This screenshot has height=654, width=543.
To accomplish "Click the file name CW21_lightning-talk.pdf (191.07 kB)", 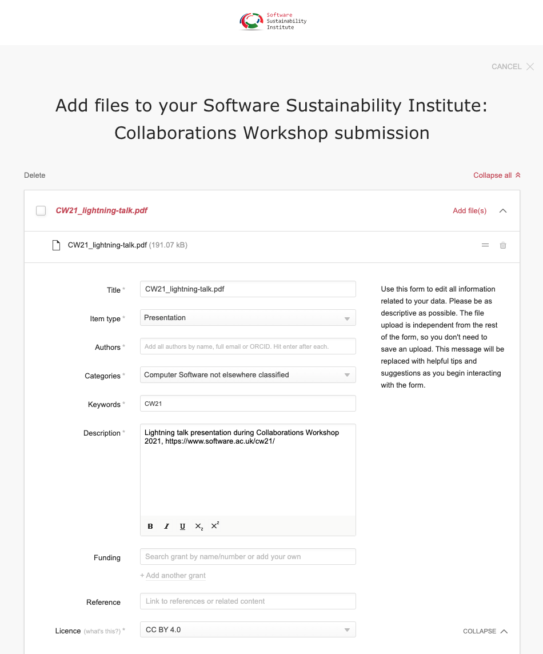I will click(x=127, y=245).
